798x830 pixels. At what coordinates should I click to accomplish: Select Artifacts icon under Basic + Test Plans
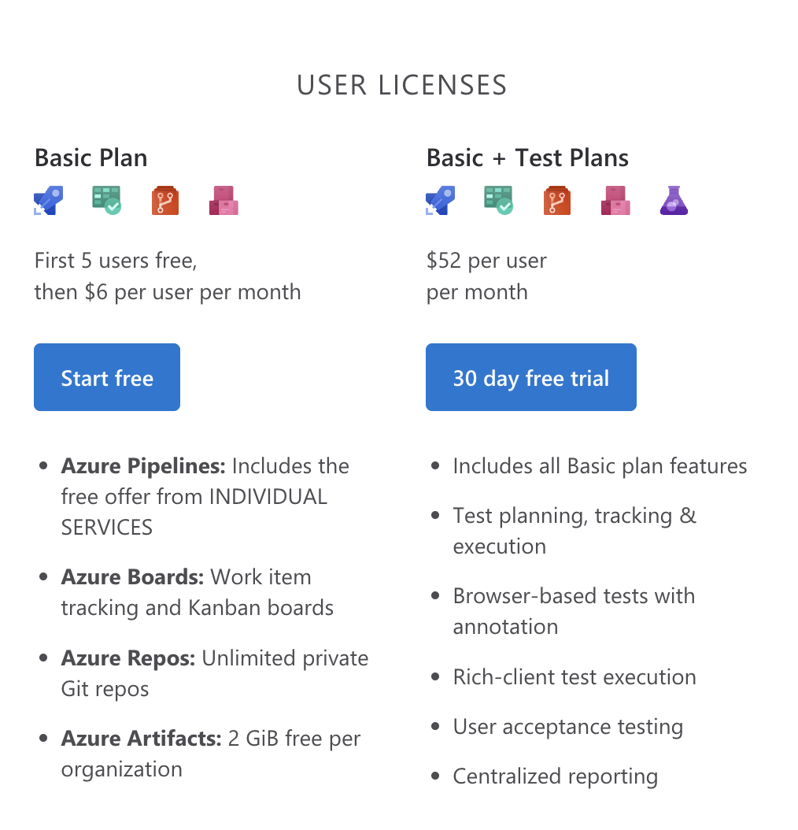tap(615, 201)
